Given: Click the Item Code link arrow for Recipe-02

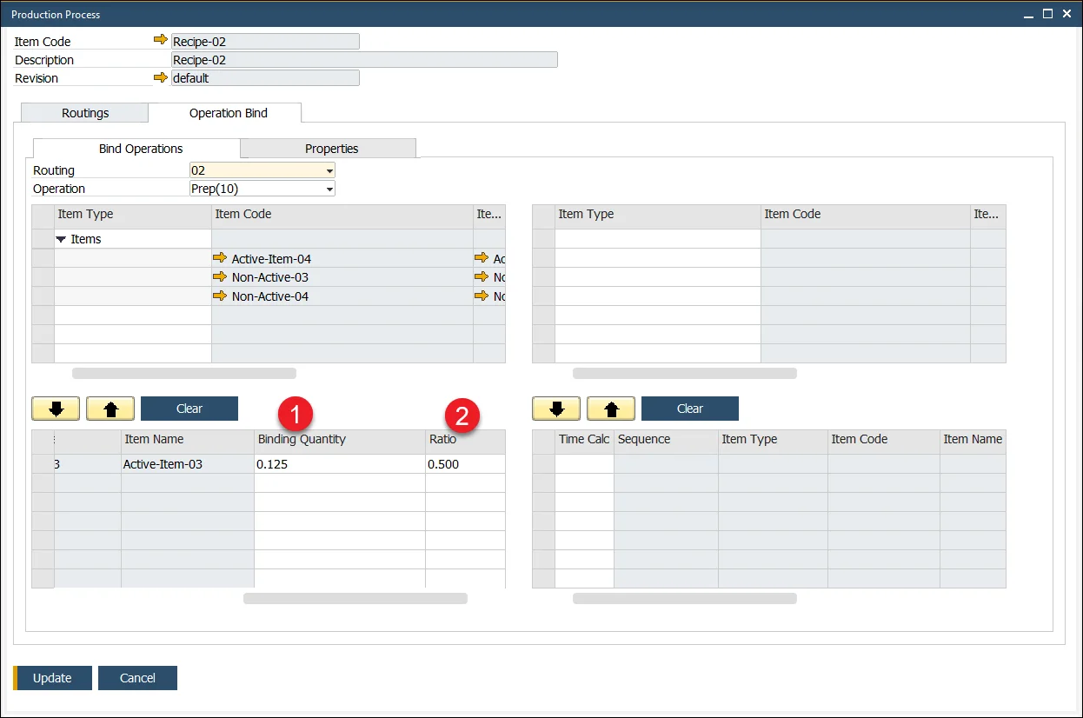Looking at the screenshot, I should pos(160,41).
